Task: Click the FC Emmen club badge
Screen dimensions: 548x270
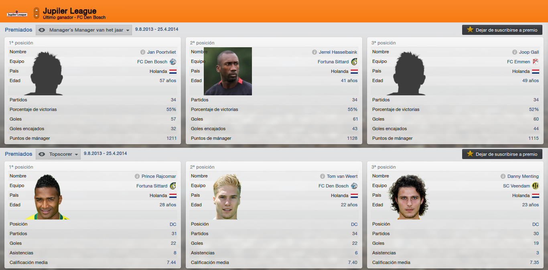Action: tap(535, 62)
